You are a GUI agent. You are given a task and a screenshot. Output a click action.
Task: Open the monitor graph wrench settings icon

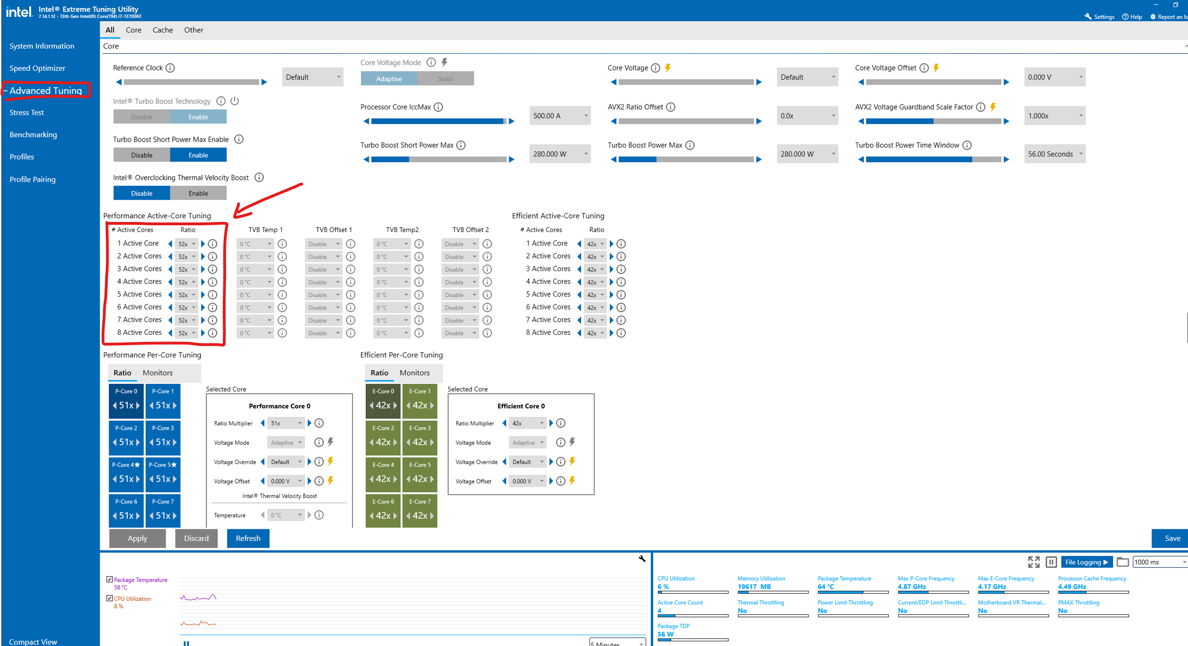click(x=642, y=559)
